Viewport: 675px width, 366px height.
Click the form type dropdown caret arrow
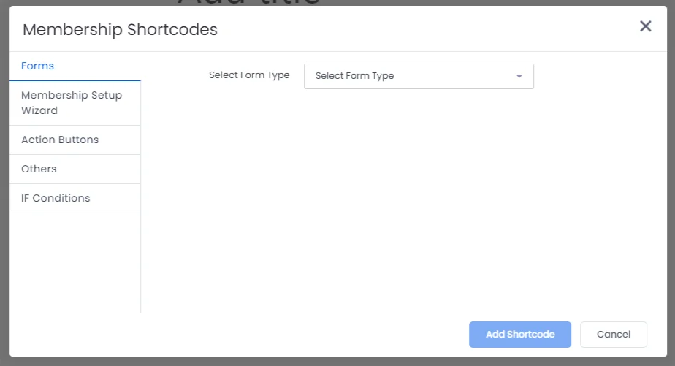[x=519, y=76]
